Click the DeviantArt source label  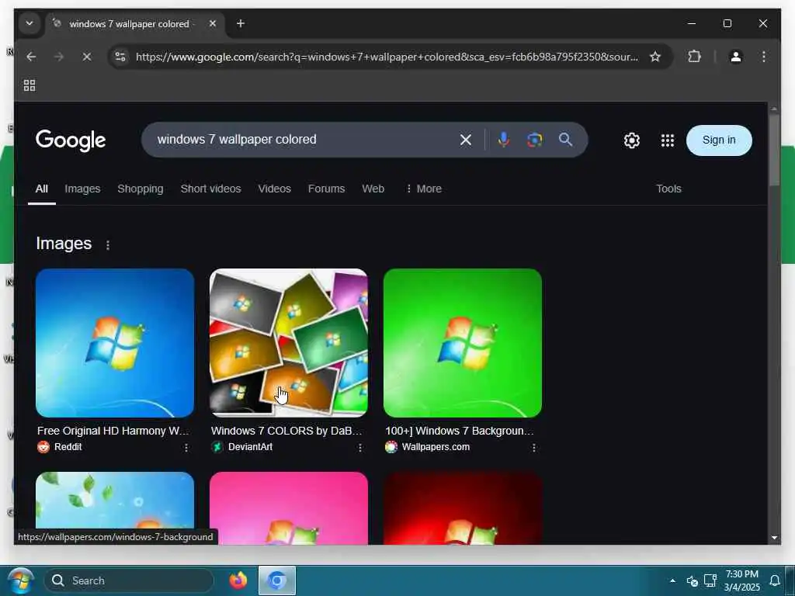250,447
